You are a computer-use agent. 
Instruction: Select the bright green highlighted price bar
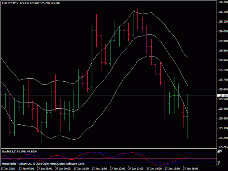(174, 95)
